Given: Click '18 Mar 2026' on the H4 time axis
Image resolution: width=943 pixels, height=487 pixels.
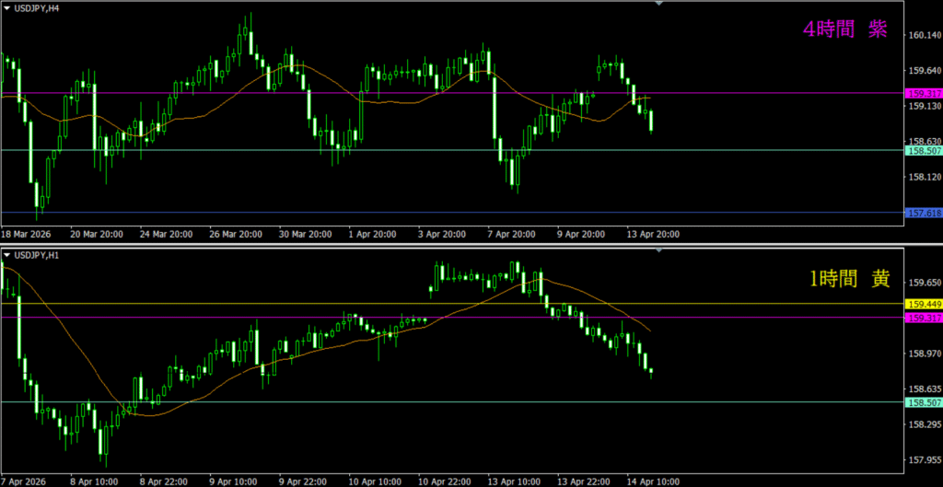Looking at the screenshot, I should 28,235.
